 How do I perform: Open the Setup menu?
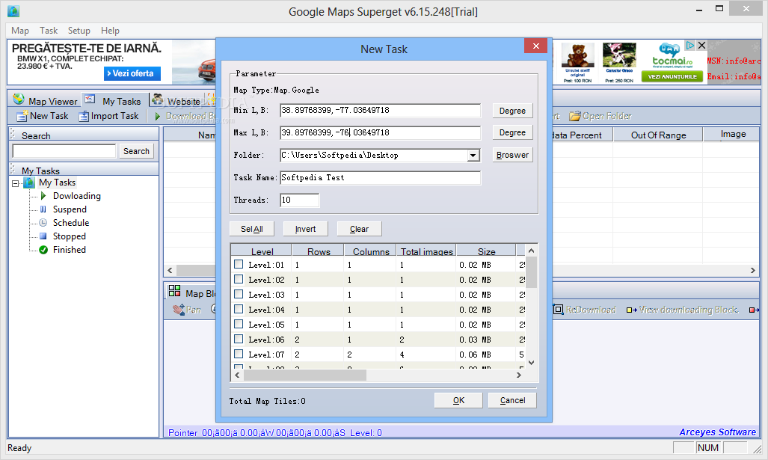(x=79, y=31)
